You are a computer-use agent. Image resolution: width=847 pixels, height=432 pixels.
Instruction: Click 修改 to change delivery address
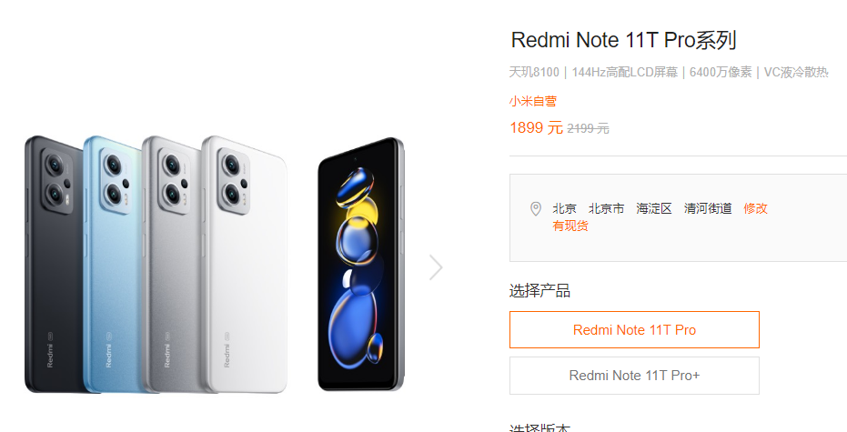pos(755,208)
